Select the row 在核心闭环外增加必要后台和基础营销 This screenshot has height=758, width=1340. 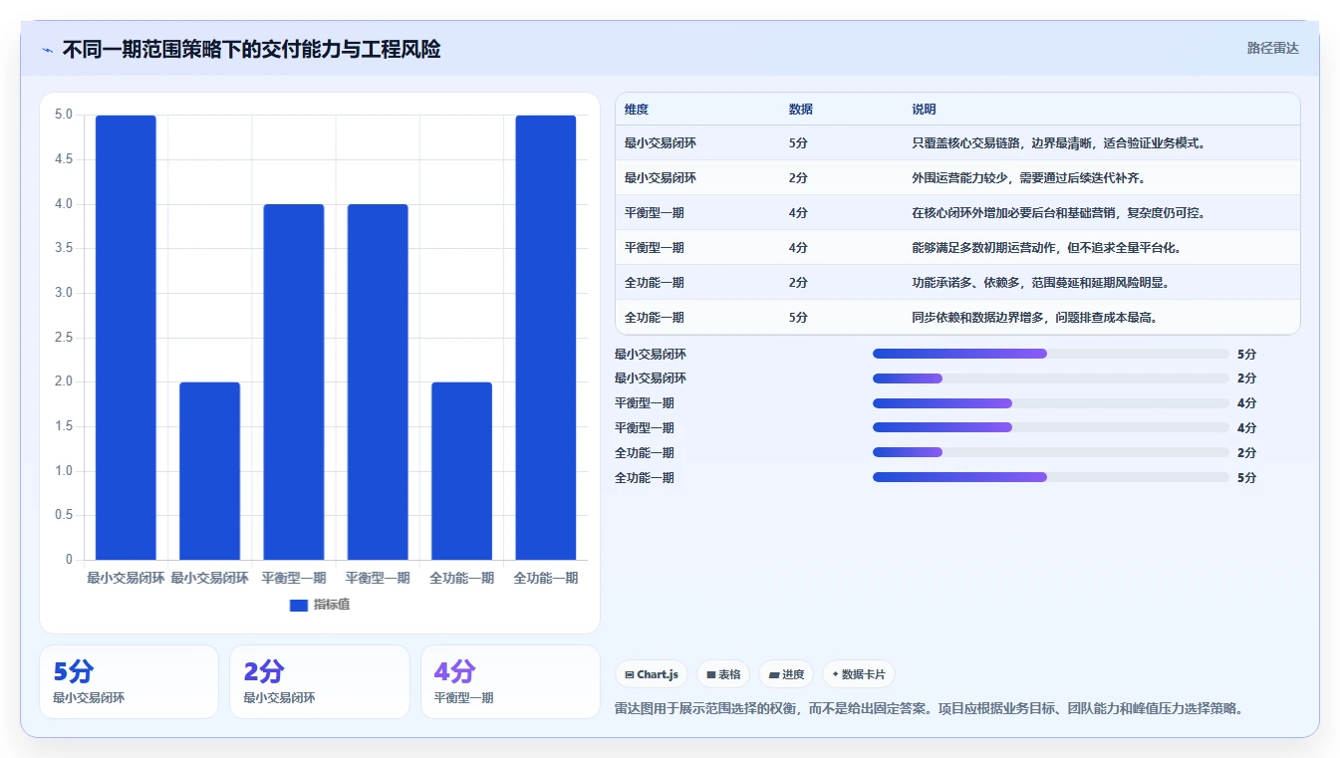point(957,213)
